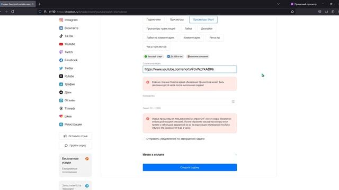Open the Youtube sidebar icon
Viewport: 339px width, 190px height.
pos(61,44)
